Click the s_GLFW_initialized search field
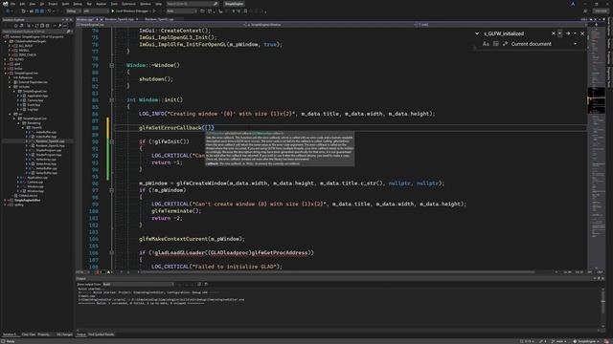Screen dimensions: 613x344 (516, 33)
